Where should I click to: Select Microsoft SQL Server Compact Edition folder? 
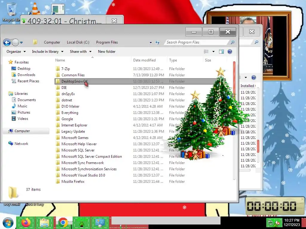[x=91, y=156]
